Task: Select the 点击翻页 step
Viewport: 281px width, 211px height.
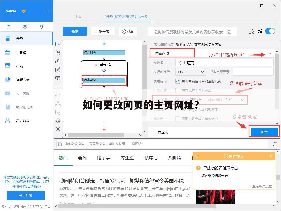Action: pyautogui.click(x=104, y=80)
